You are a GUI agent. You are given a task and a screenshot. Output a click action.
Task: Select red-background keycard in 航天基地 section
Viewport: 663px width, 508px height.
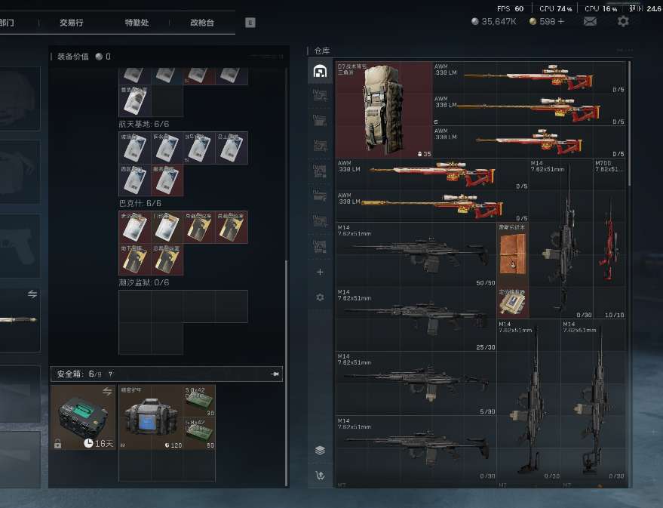[x=167, y=180]
